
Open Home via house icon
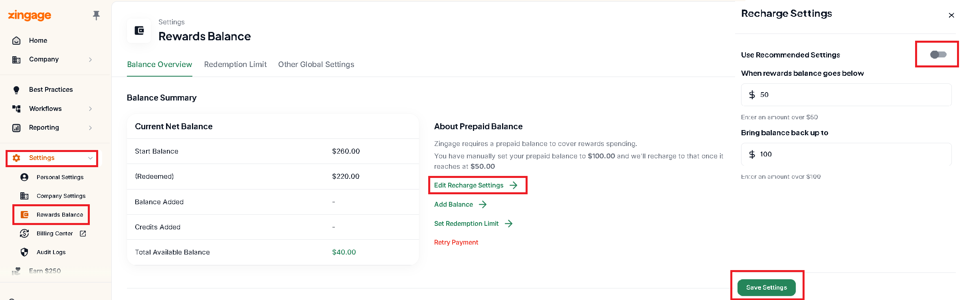[x=16, y=41]
